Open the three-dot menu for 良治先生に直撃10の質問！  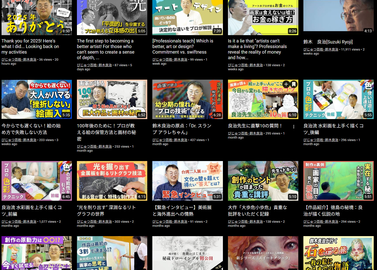(294, 127)
